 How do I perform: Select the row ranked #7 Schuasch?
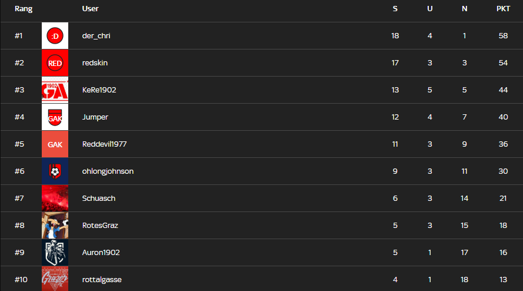261,198
